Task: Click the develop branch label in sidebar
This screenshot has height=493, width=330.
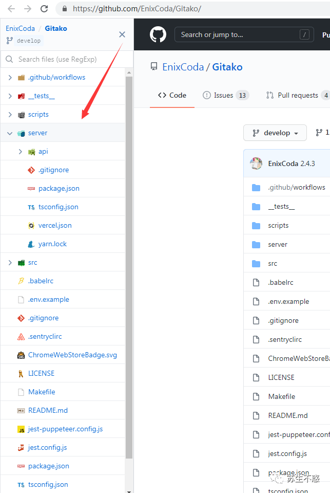Action: point(29,41)
